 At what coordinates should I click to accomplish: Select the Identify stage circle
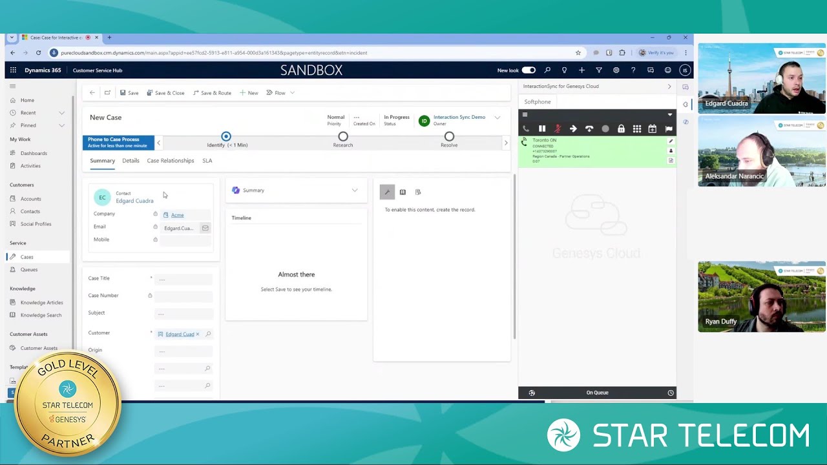(226, 136)
